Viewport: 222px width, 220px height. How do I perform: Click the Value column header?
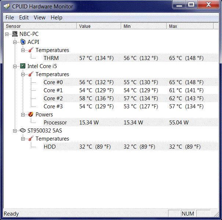[99, 26]
